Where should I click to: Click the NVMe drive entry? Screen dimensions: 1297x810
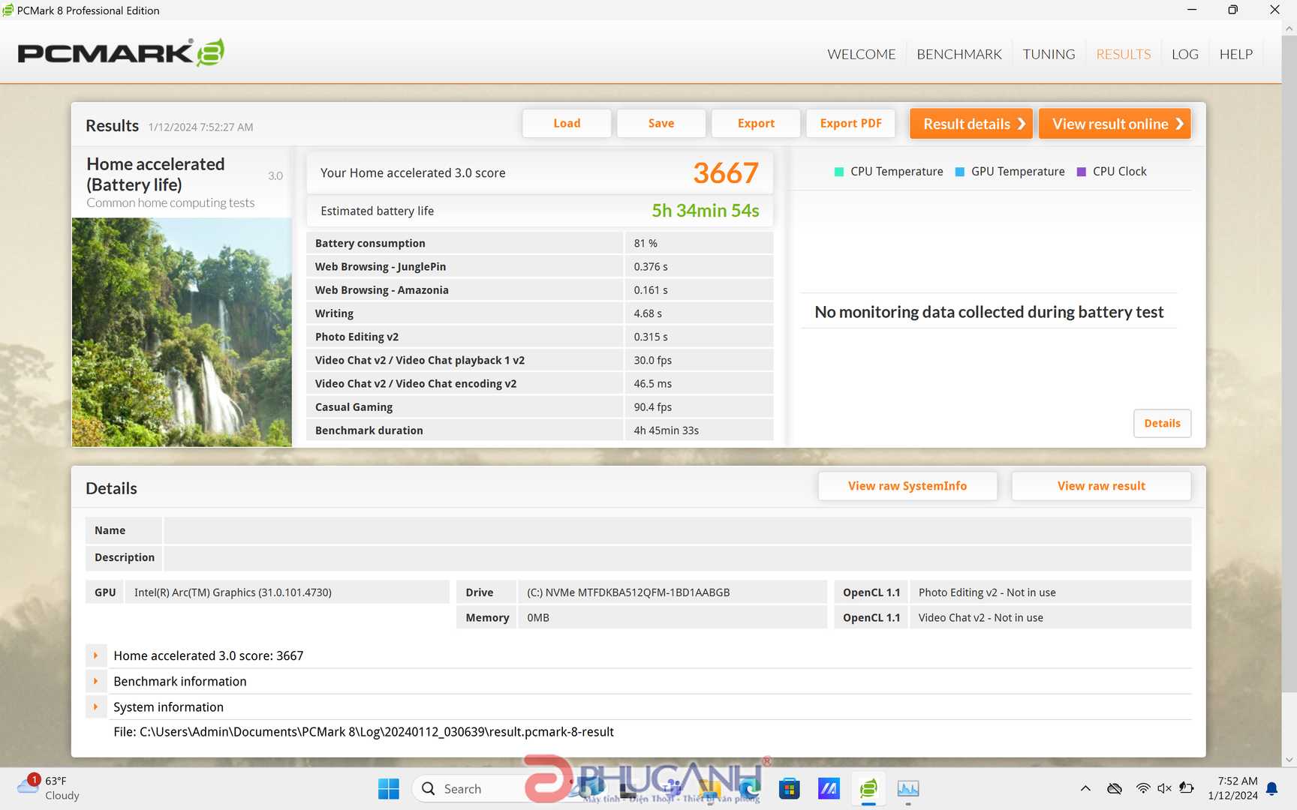pyautogui.click(x=672, y=592)
